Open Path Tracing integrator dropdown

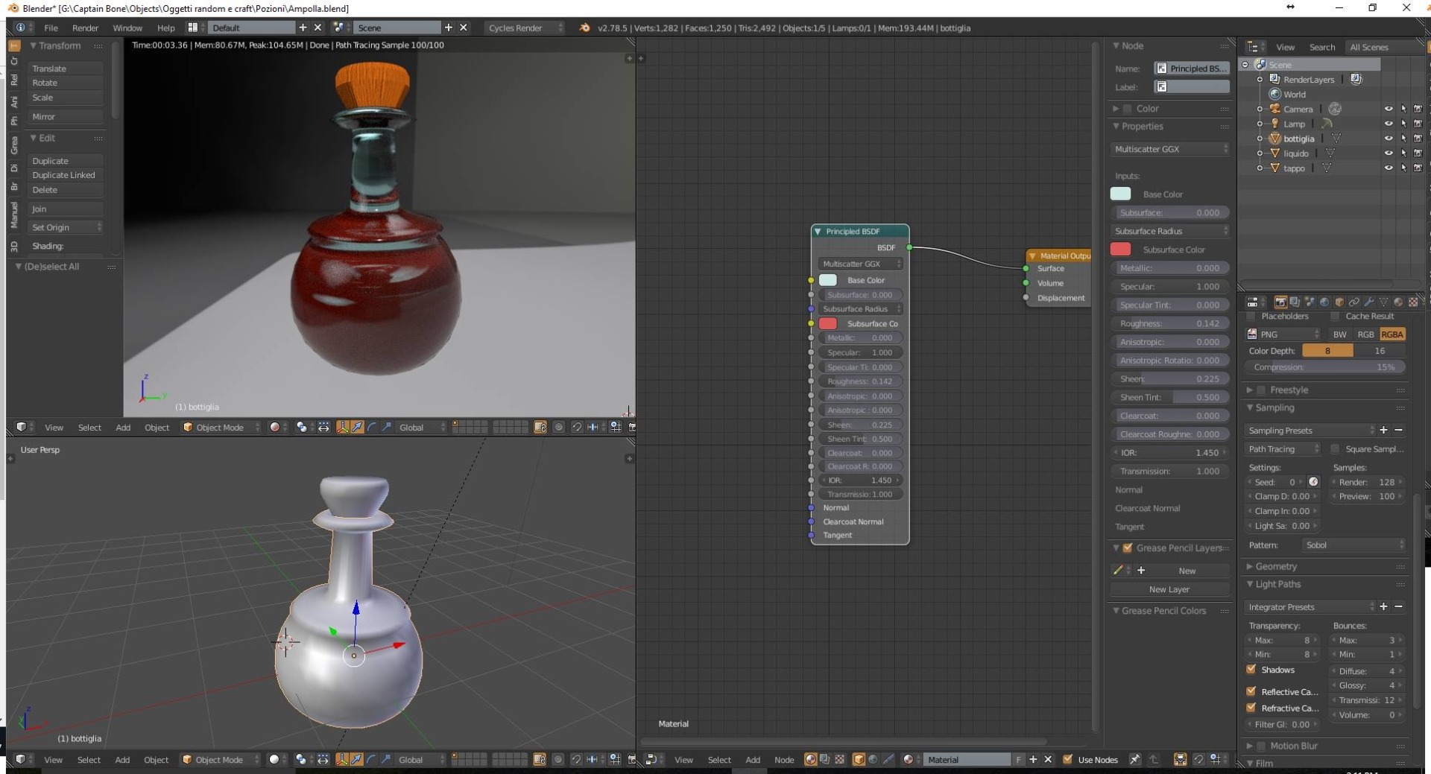click(1283, 448)
